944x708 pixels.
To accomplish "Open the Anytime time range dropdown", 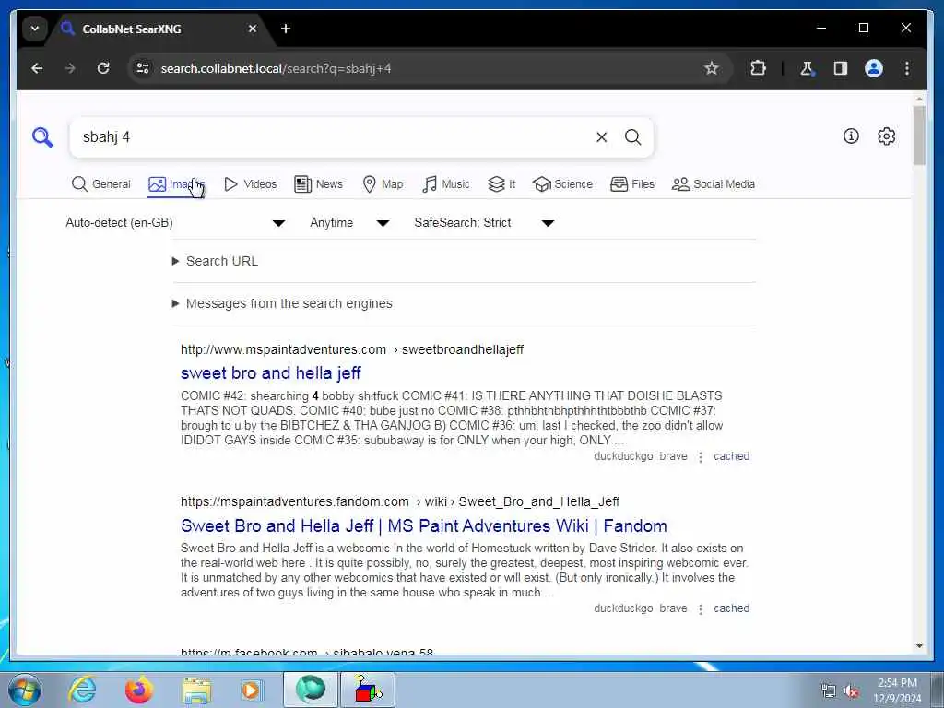I will pyautogui.click(x=349, y=223).
